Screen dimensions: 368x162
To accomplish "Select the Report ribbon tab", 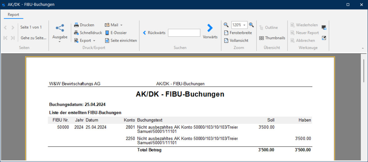I will pos(14,15).
